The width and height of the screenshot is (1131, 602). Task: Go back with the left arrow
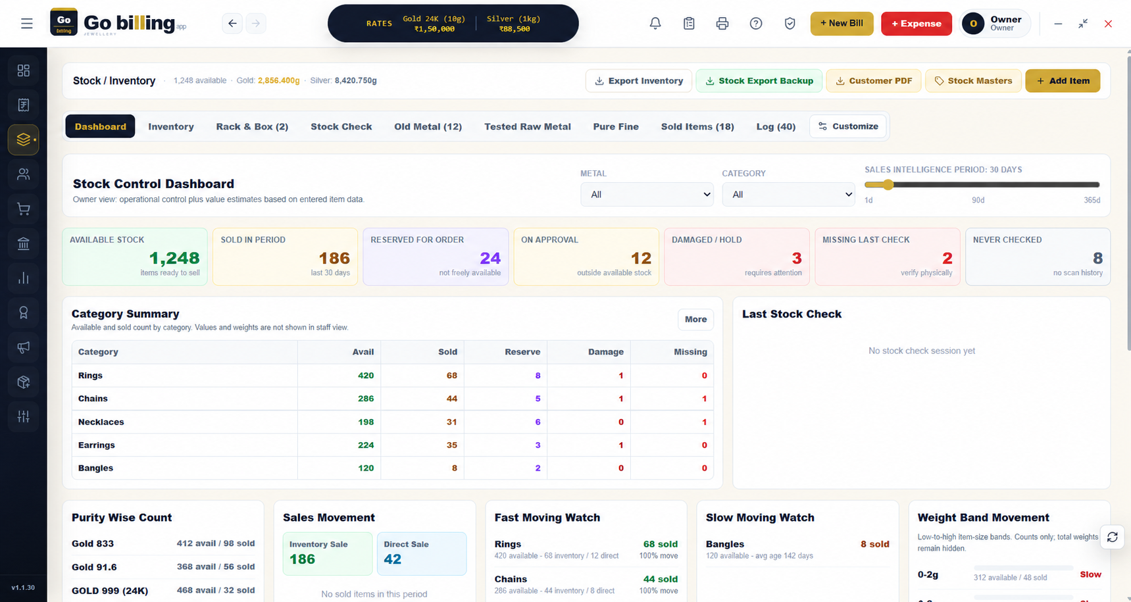[232, 24]
